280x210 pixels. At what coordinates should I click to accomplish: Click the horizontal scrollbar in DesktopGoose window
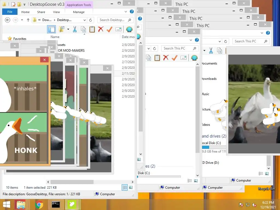click(x=72, y=182)
